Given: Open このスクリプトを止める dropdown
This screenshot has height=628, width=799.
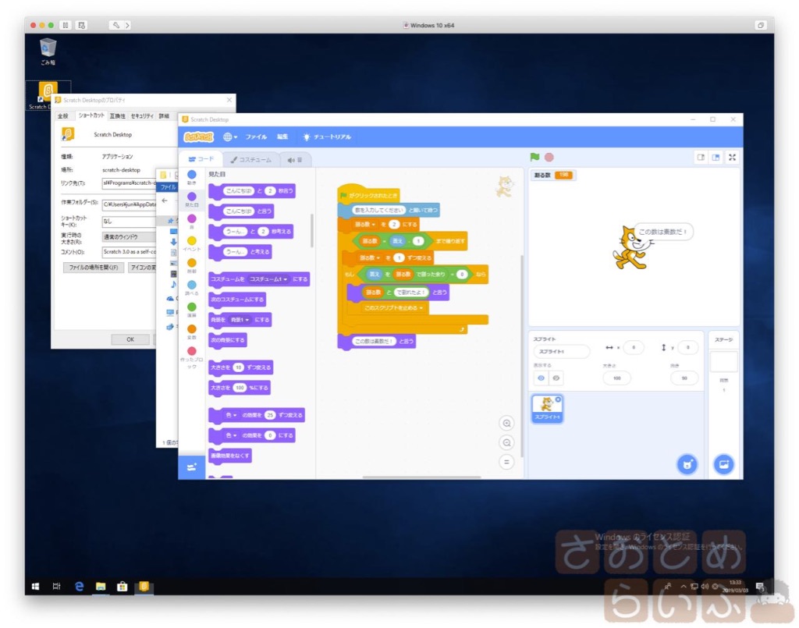Looking at the screenshot, I should coord(394,307).
